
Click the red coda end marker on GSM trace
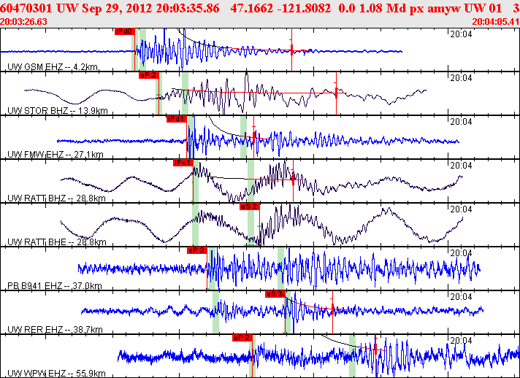292,50
